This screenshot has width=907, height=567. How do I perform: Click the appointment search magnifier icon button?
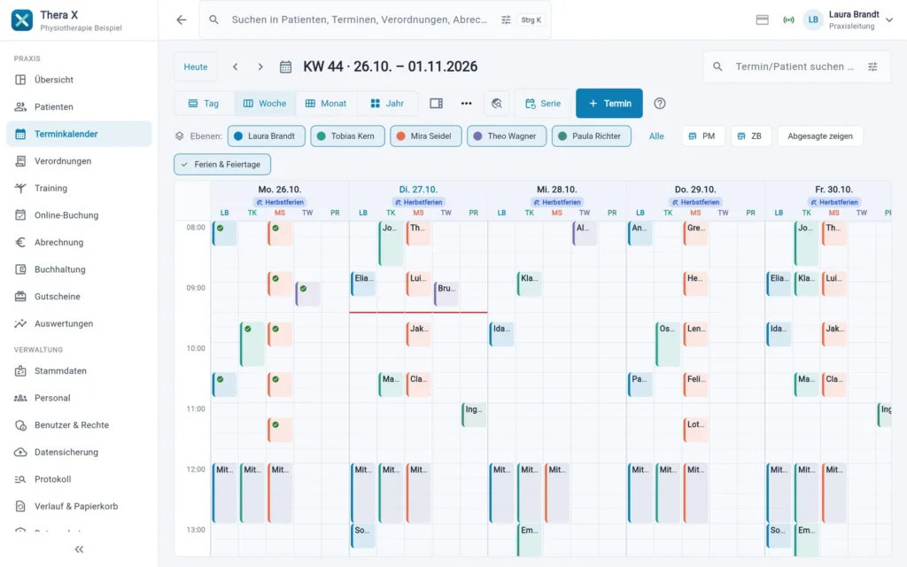[x=497, y=103]
